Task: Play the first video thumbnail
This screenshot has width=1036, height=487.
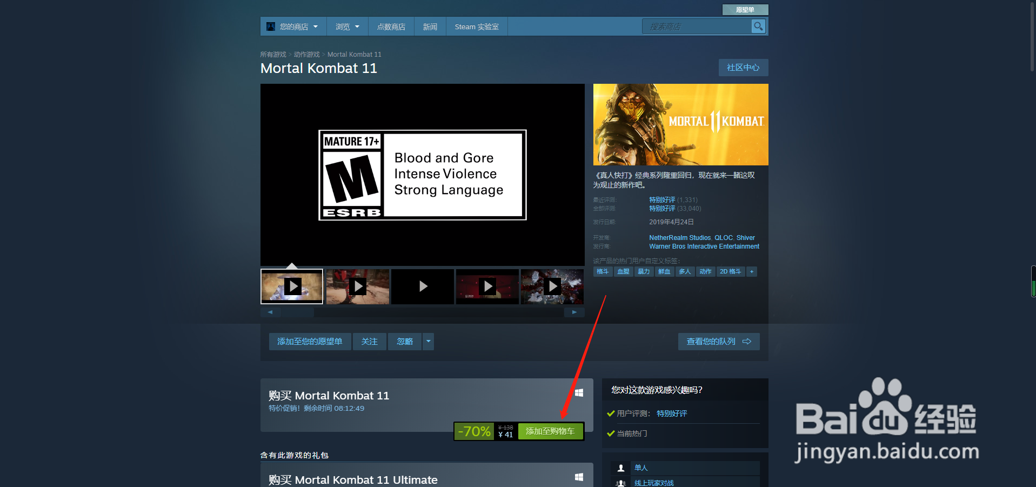Action: (292, 286)
